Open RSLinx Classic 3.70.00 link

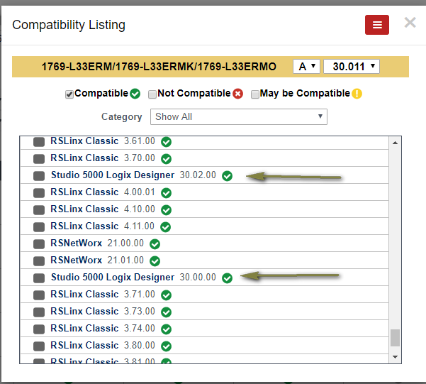click(x=84, y=158)
